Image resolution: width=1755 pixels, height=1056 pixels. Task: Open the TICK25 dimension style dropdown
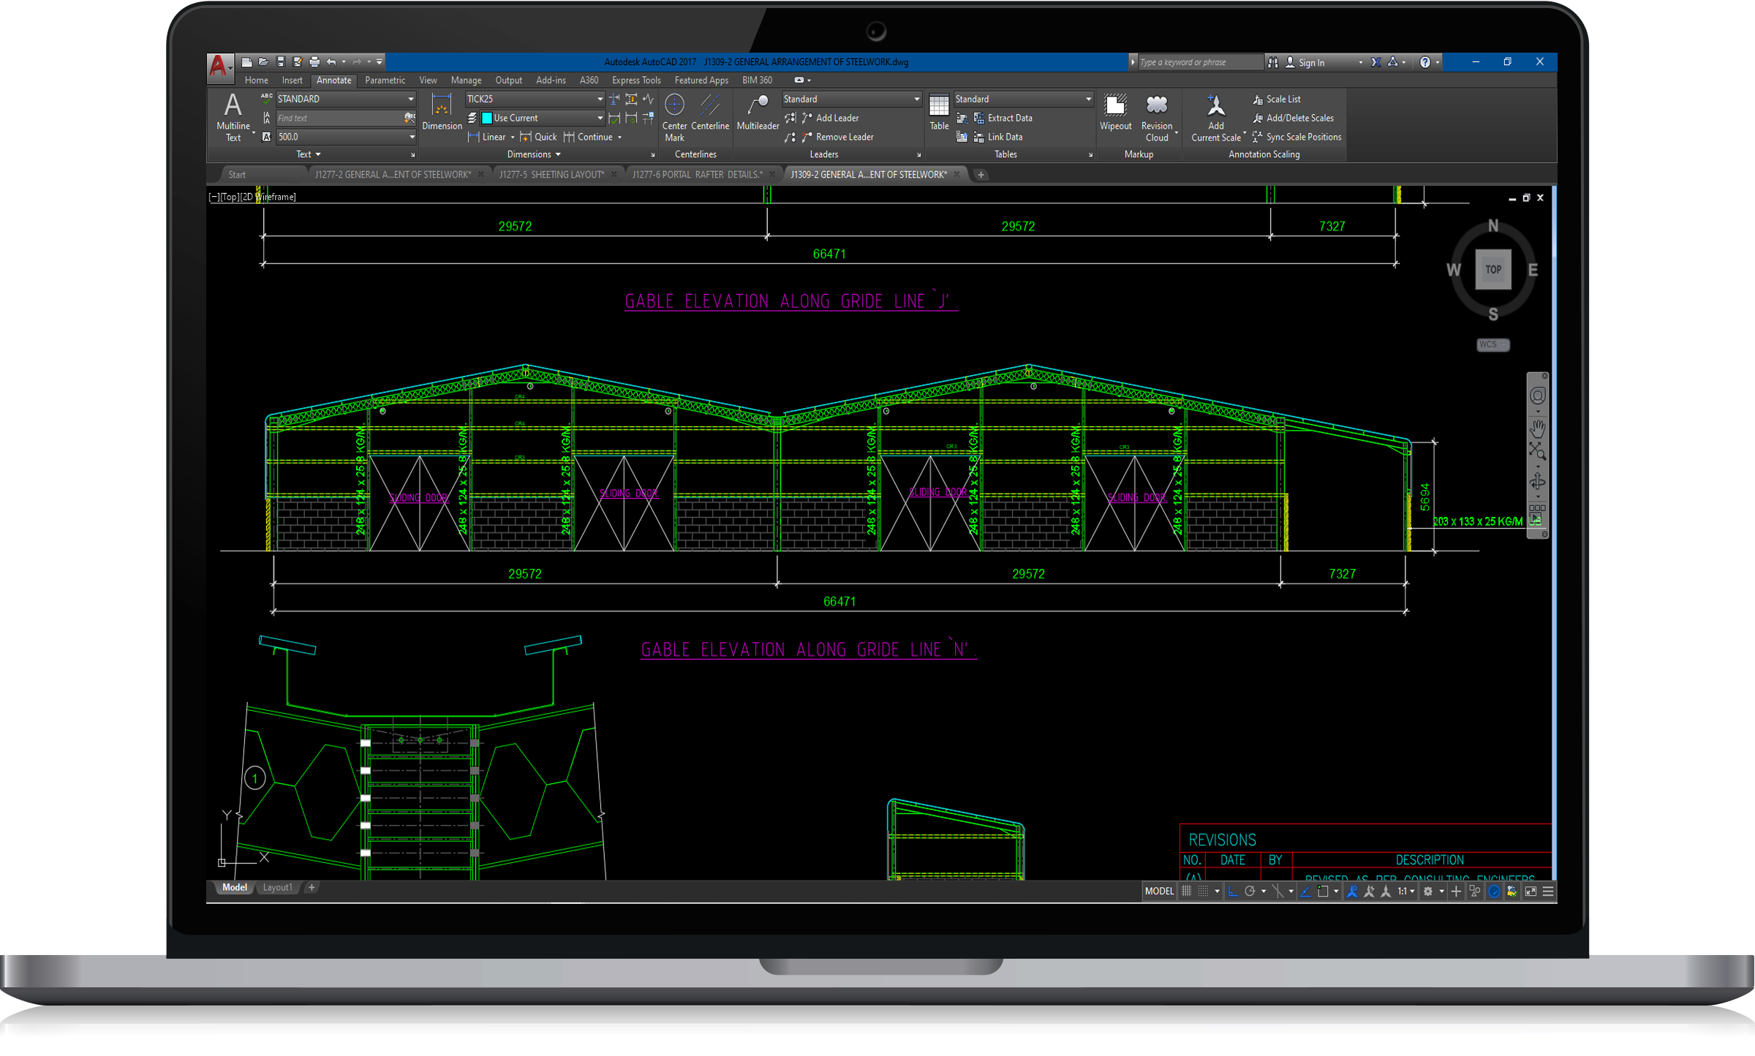pyautogui.click(x=535, y=99)
